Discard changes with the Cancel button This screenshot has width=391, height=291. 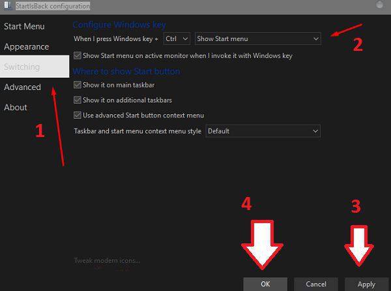pyautogui.click(x=316, y=284)
